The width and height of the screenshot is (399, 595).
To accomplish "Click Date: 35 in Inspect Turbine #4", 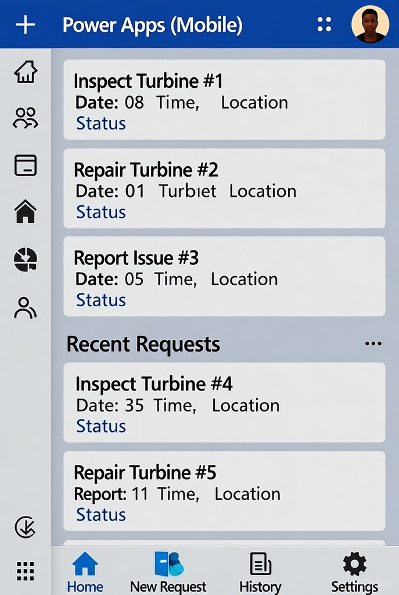I will [x=110, y=405].
